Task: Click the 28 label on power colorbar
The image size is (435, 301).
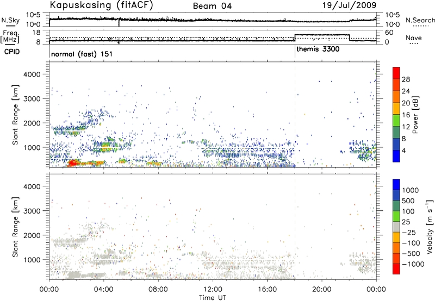Action: coord(406,79)
